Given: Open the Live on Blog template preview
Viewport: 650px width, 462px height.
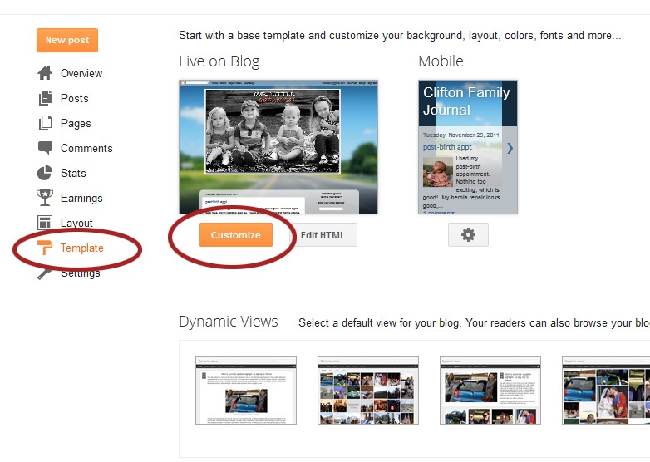Looking at the screenshot, I should (278, 147).
